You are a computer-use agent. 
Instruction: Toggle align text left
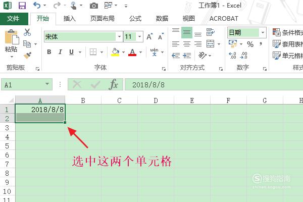tap(176, 44)
